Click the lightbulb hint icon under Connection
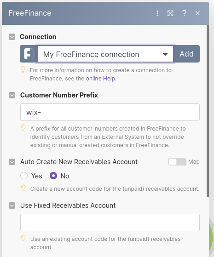Viewport: 214px width, 257px height. click(23, 69)
